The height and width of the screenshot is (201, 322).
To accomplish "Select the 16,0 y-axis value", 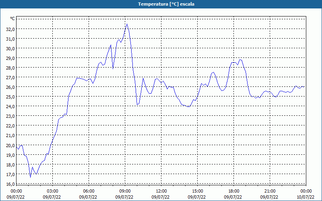I will point(10,184).
